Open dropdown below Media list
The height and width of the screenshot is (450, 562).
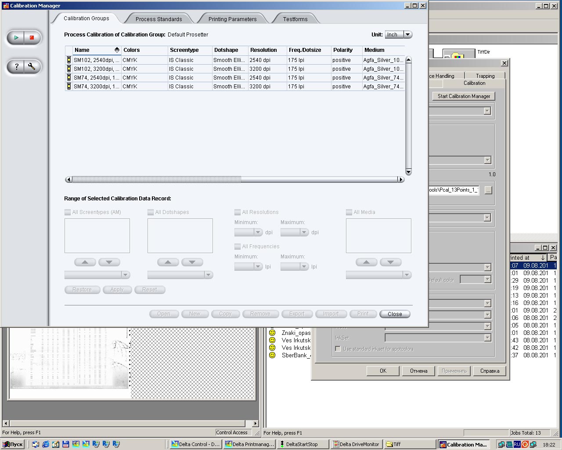(378, 275)
